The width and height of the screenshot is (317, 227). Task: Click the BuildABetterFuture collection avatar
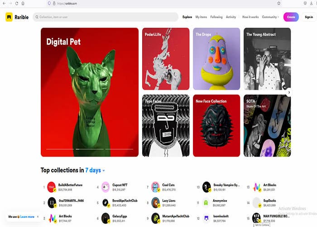tap(51, 187)
